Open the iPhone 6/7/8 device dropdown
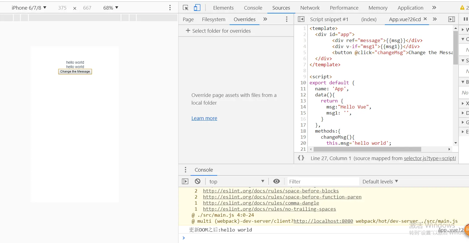The image size is (469, 243). 29,8
